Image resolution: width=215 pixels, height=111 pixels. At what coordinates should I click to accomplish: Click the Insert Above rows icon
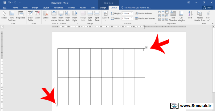pyautogui.click(x=54, y=16)
